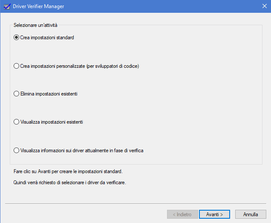This screenshot has width=271, height=223.
Task: Select Visualizza impostazioni esistenti radio circle
Action: 17,122
